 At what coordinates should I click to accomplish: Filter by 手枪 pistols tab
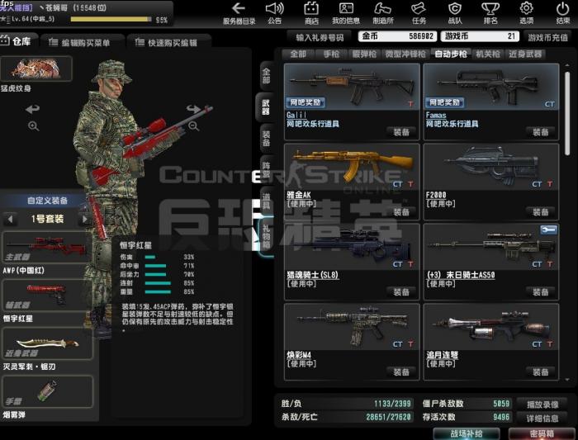pos(331,54)
